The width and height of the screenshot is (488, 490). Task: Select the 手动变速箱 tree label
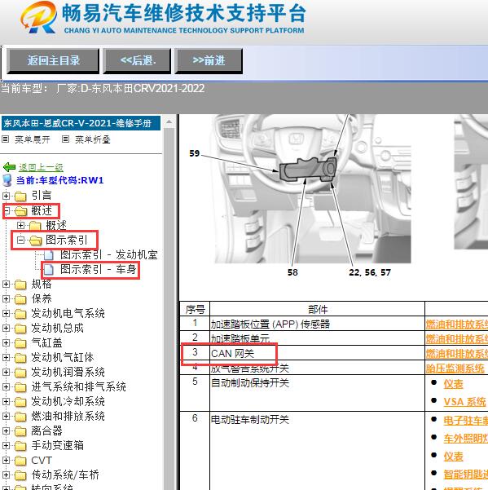[57, 446]
